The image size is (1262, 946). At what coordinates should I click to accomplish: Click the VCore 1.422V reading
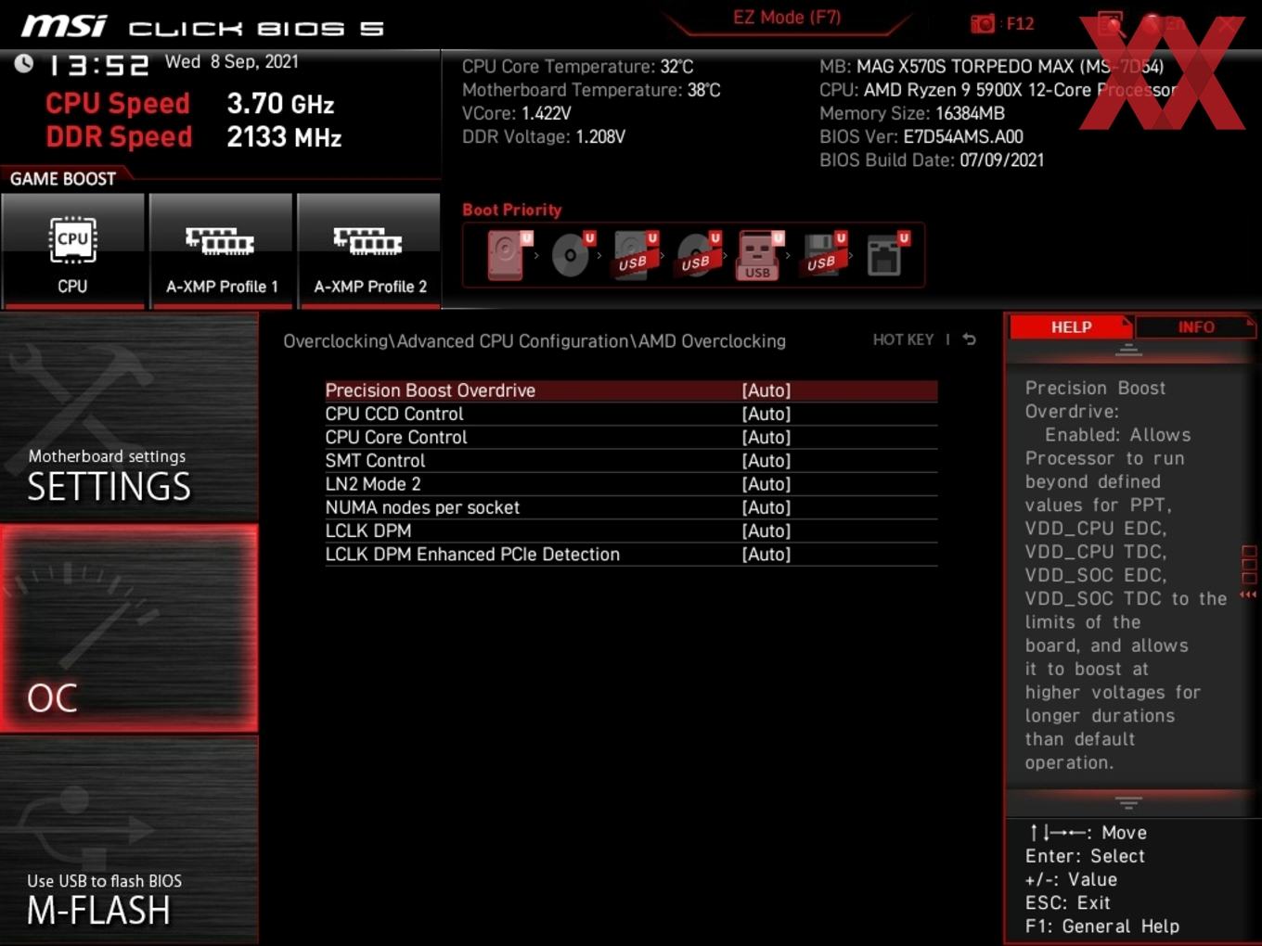[x=517, y=113]
